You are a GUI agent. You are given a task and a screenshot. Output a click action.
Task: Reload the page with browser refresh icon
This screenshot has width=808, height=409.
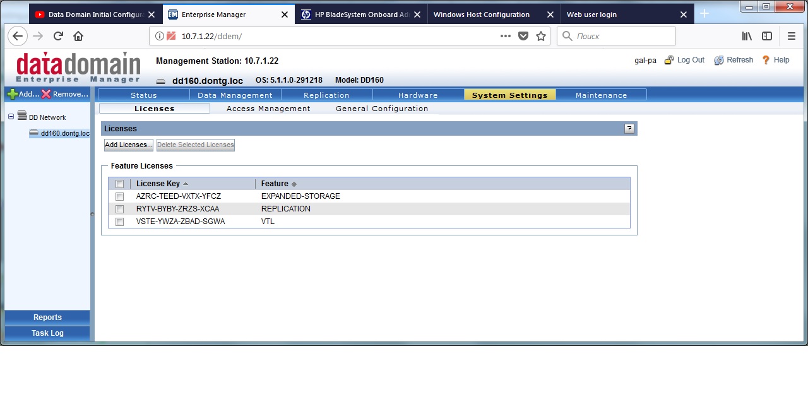click(x=58, y=36)
